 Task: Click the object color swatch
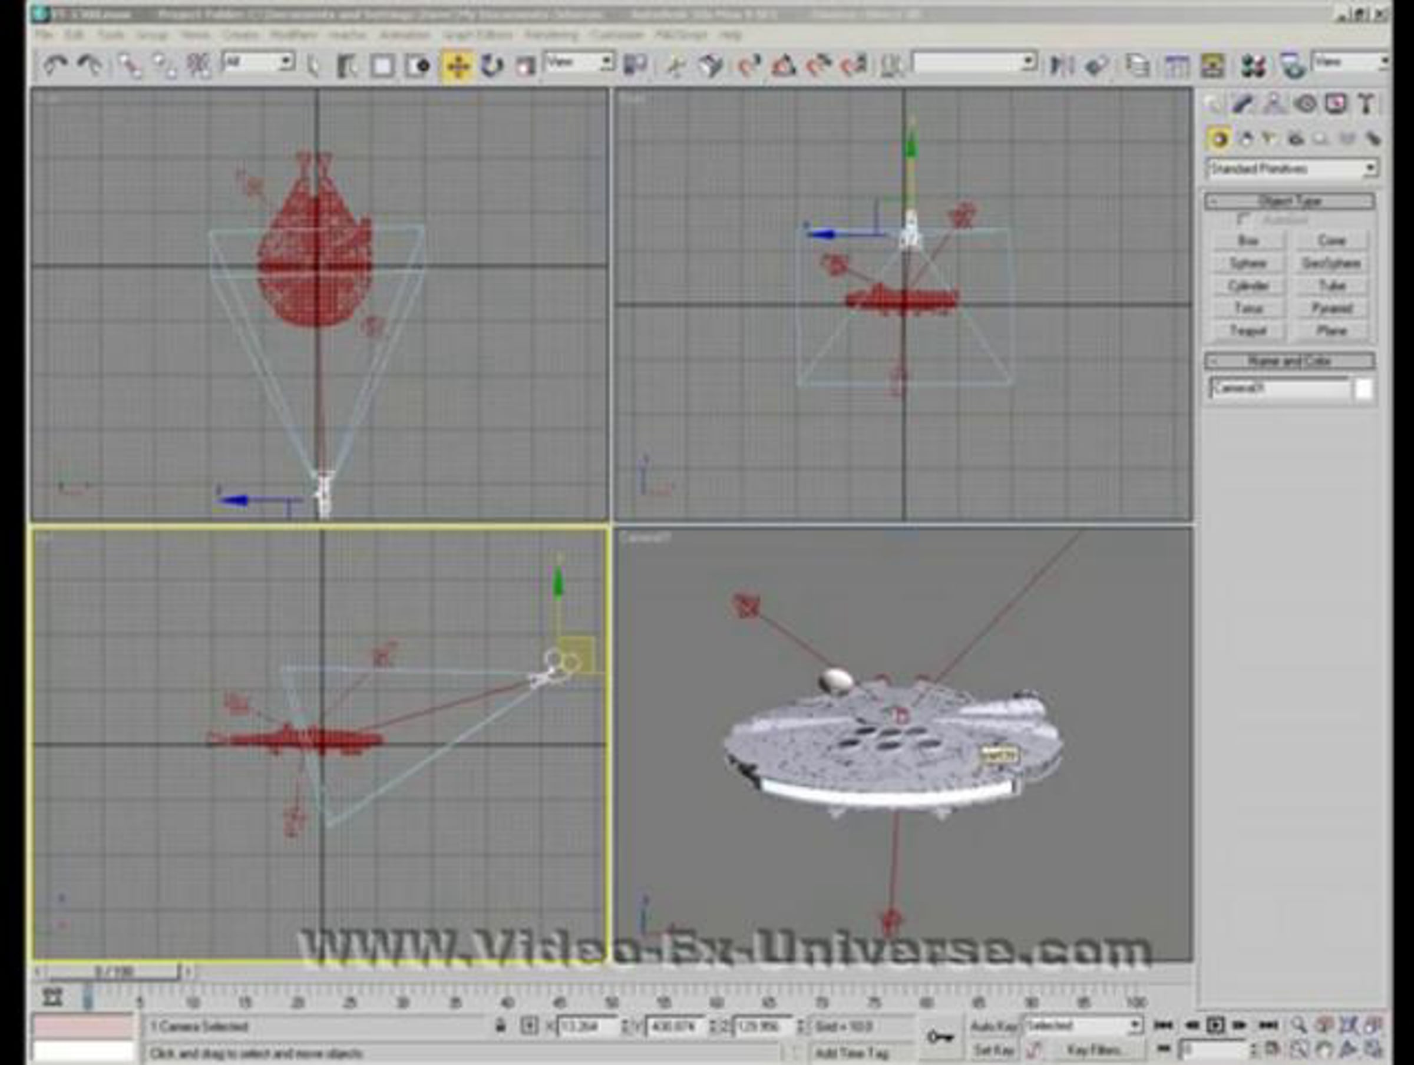[1363, 389]
